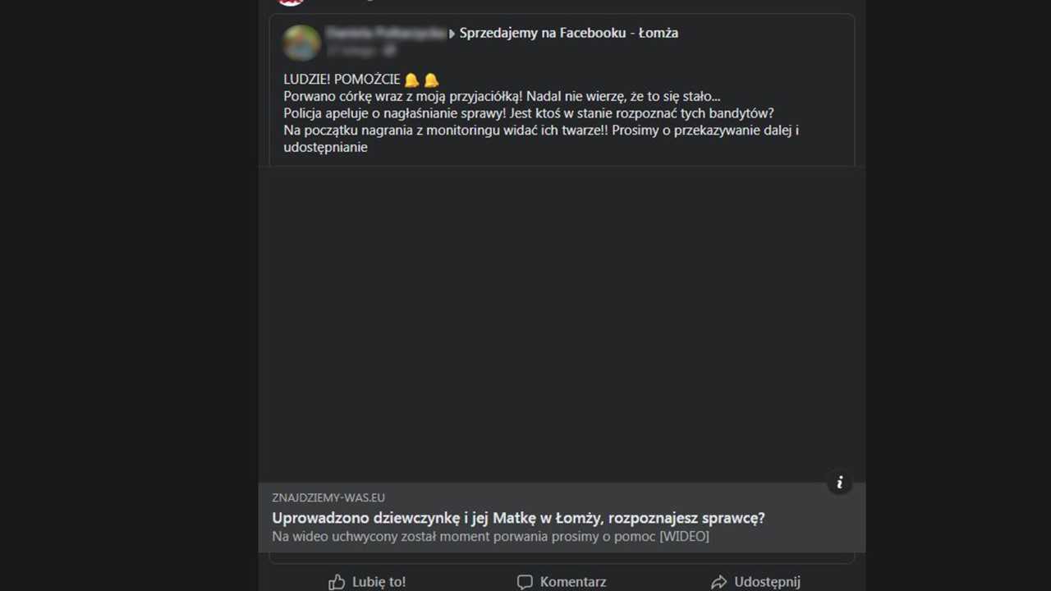Open the blurred author profile picture
Screen dimensions: 1051x591
click(x=301, y=42)
